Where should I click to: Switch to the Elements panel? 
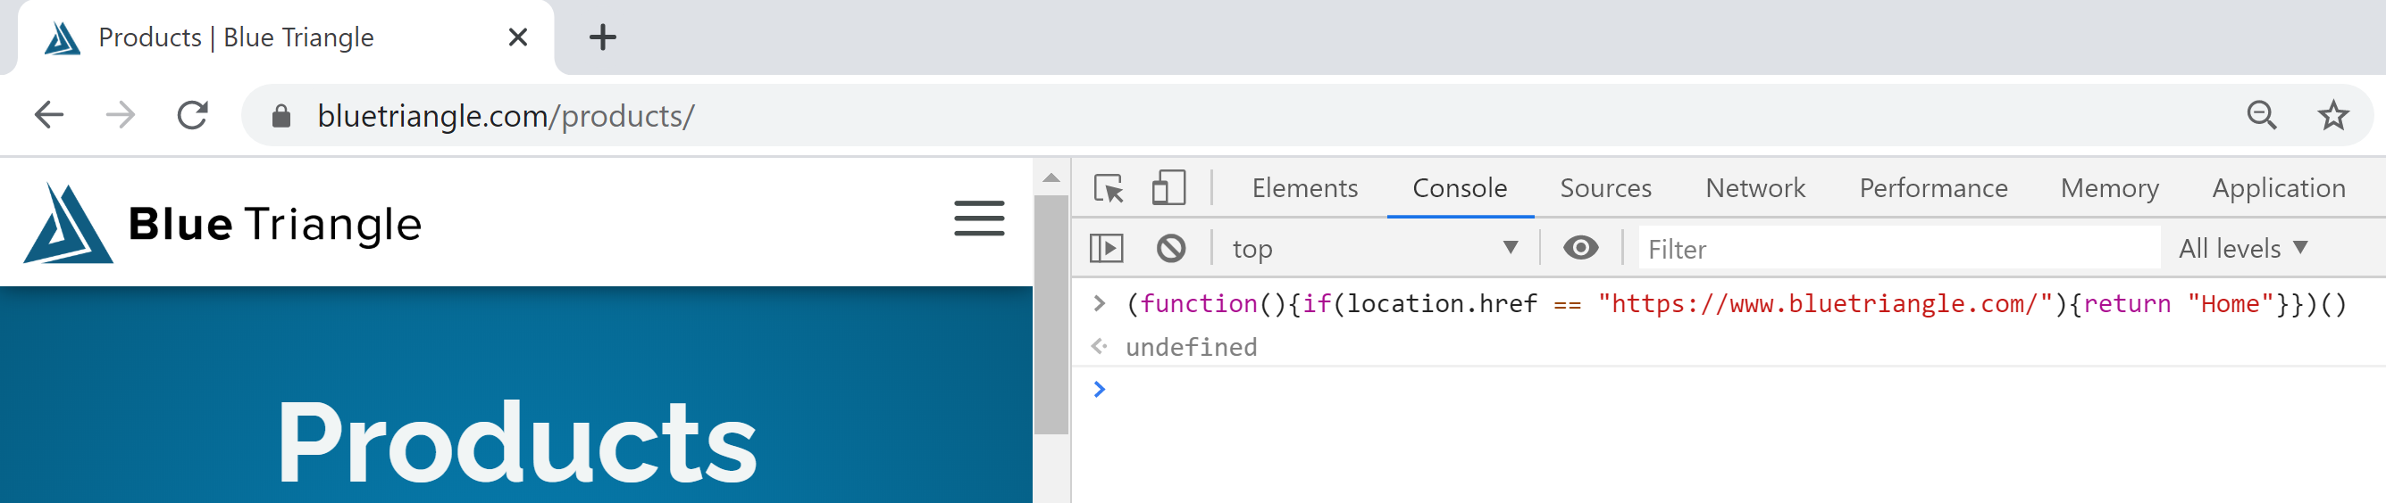[1304, 189]
